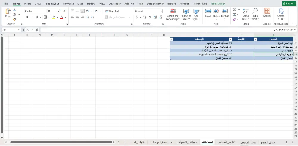Image resolution: width=298 pixels, height=146 pixels.
Task: Open the font size 11 dropdown
Action: tap(56, 11)
